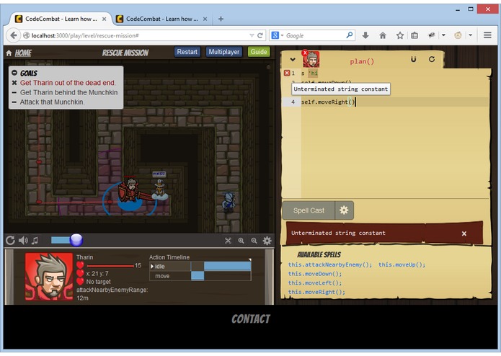
Task: Insert this.moveLeft(); spell
Action: click(x=315, y=283)
